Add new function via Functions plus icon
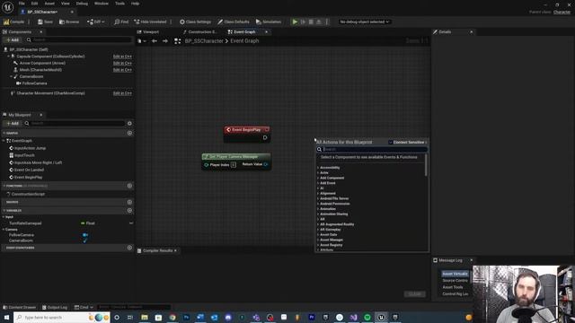The image size is (575, 323). [129, 186]
